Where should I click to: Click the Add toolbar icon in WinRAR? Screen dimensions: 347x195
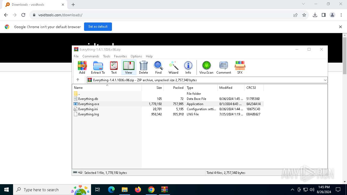pyautogui.click(x=82, y=67)
